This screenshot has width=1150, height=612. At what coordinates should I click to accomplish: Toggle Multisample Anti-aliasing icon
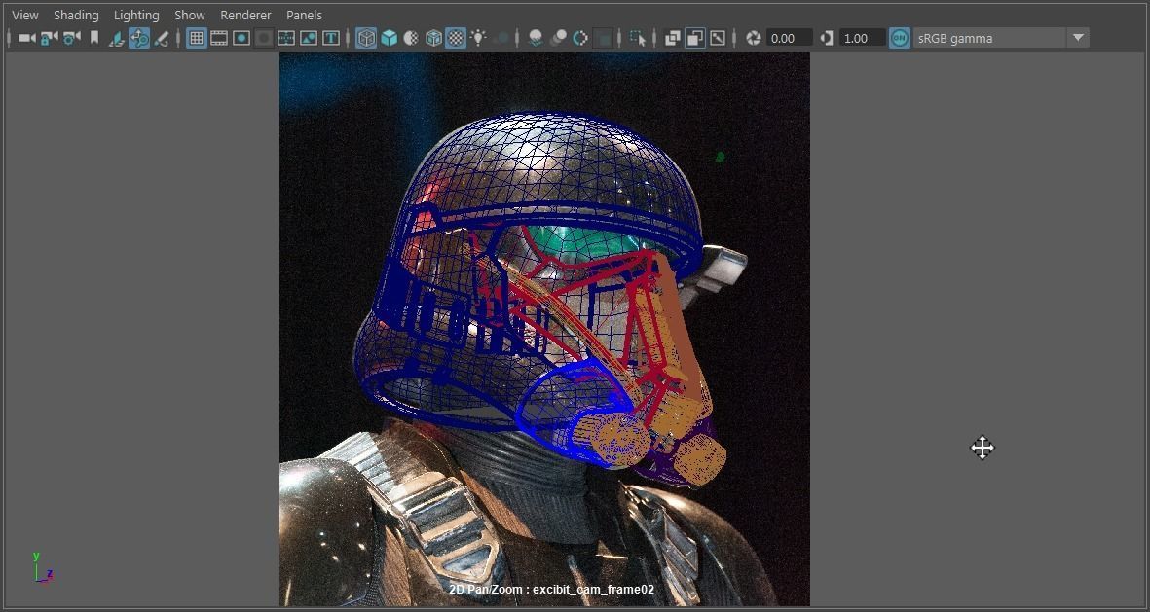tap(580, 38)
